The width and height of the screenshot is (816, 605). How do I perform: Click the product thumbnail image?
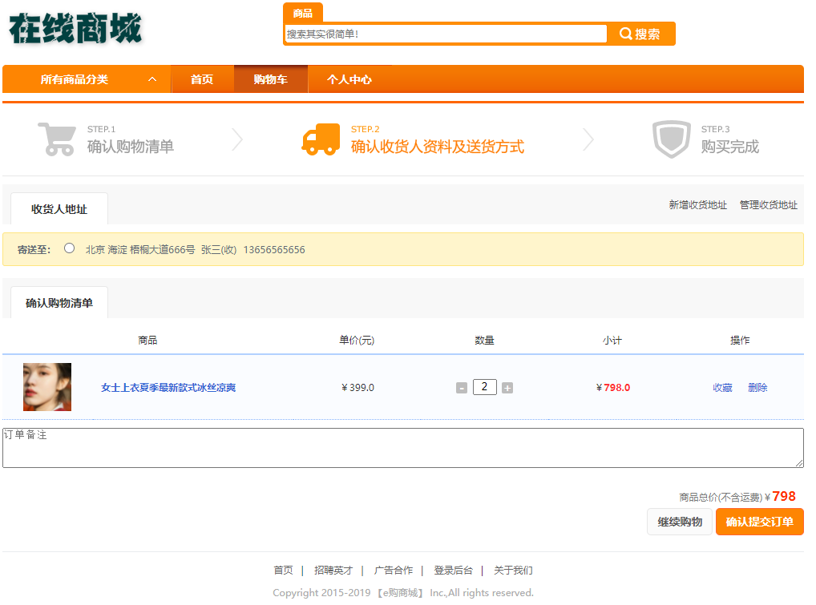click(47, 387)
